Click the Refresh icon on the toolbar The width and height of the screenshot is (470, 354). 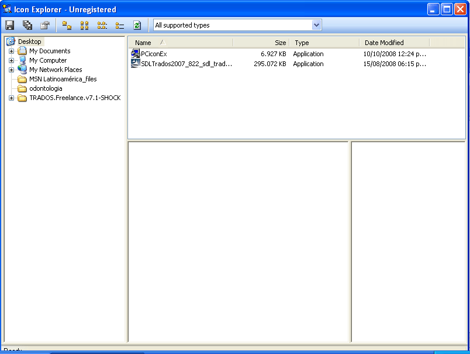pos(137,25)
